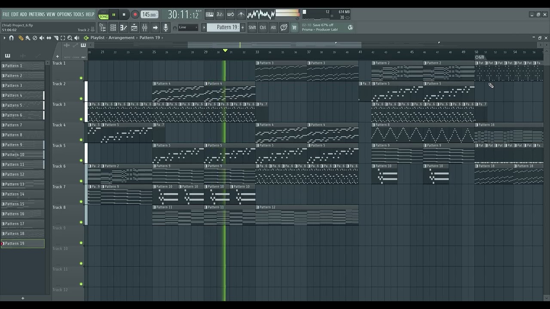Open the PATTERNS menu

click(37, 14)
